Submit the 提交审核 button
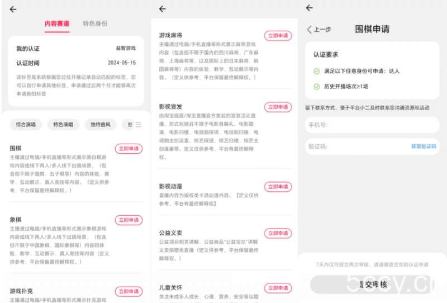Image resolution: width=447 pixels, height=303 pixels. [x=372, y=285]
